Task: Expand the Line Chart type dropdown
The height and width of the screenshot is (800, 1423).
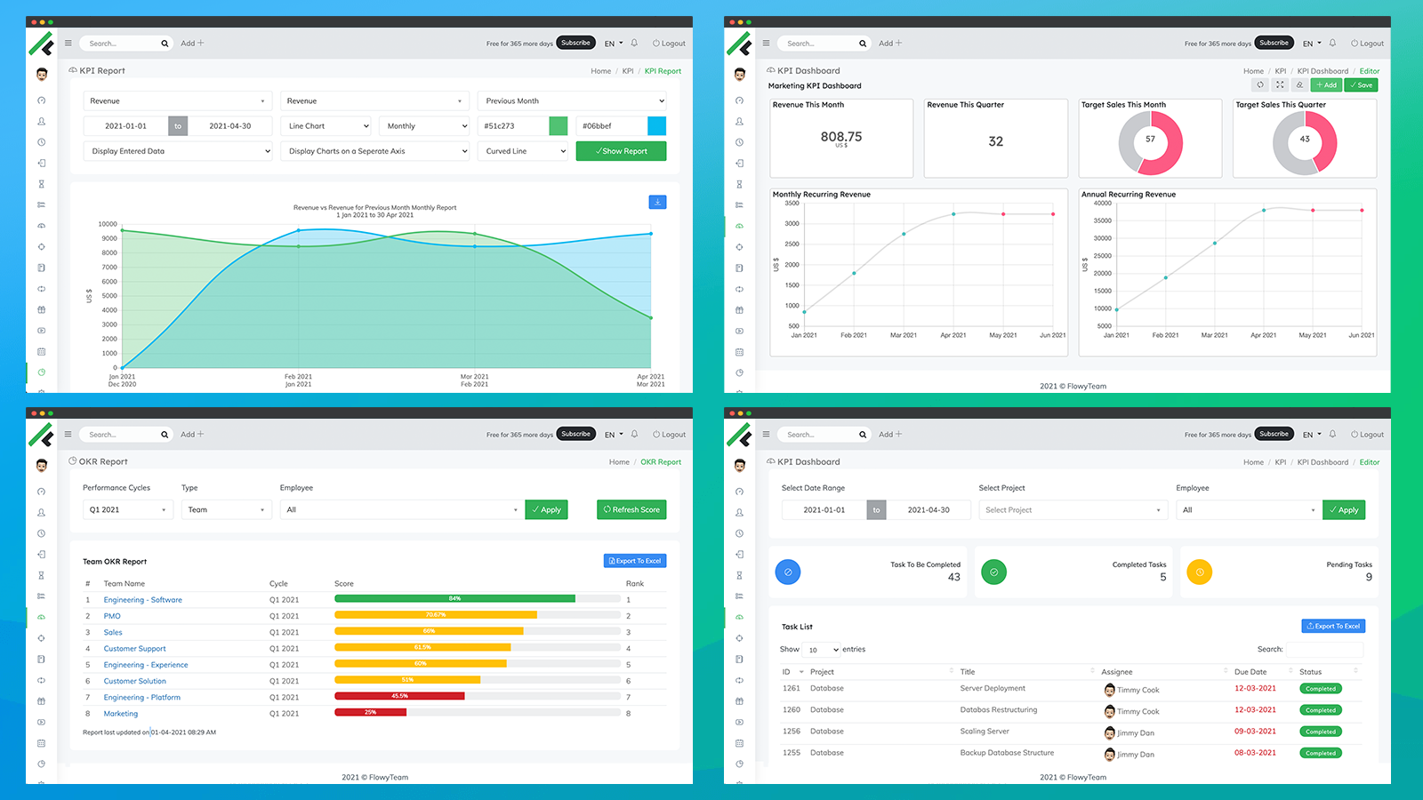Action: pos(326,126)
